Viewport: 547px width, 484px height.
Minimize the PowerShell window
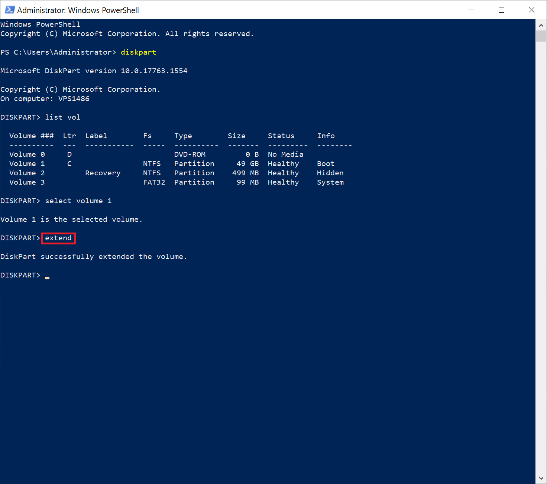[471, 10]
